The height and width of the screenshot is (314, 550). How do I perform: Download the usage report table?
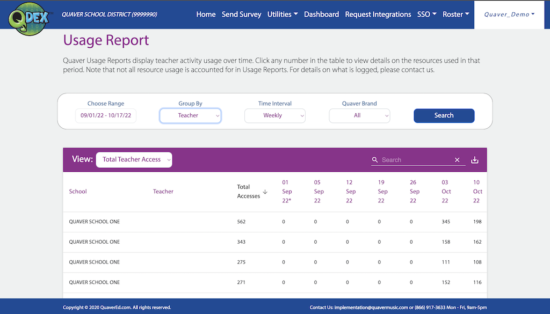(475, 160)
